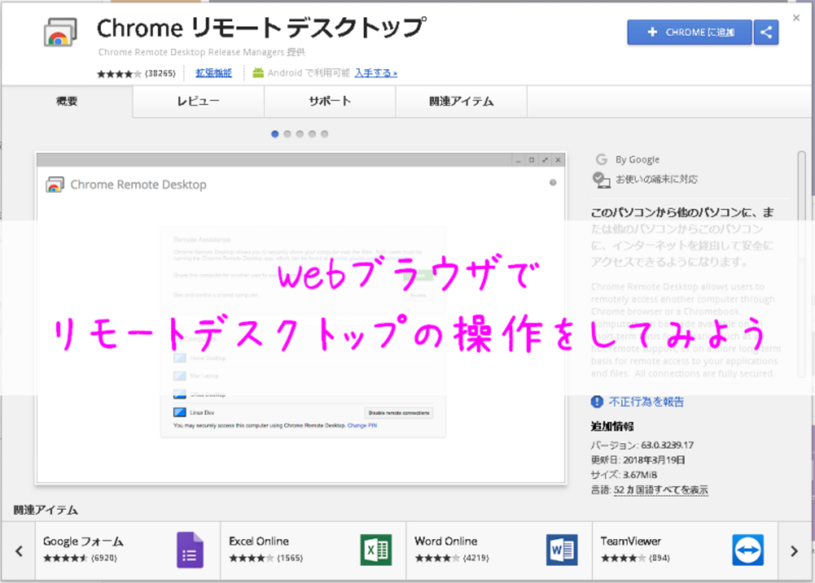Open the 拡張機能 category link
The height and width of the screenshot is (583, 815).
214,73
